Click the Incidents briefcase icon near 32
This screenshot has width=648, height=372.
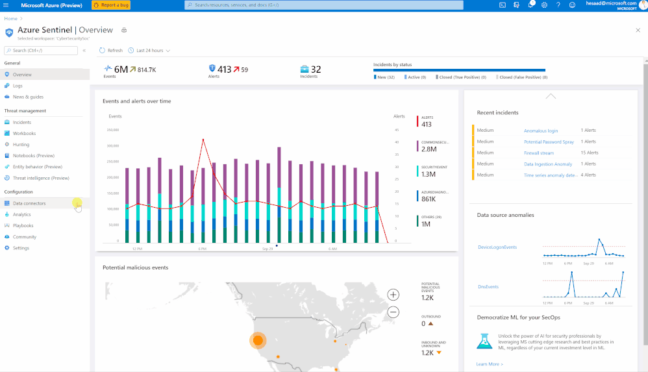point(305,69)
